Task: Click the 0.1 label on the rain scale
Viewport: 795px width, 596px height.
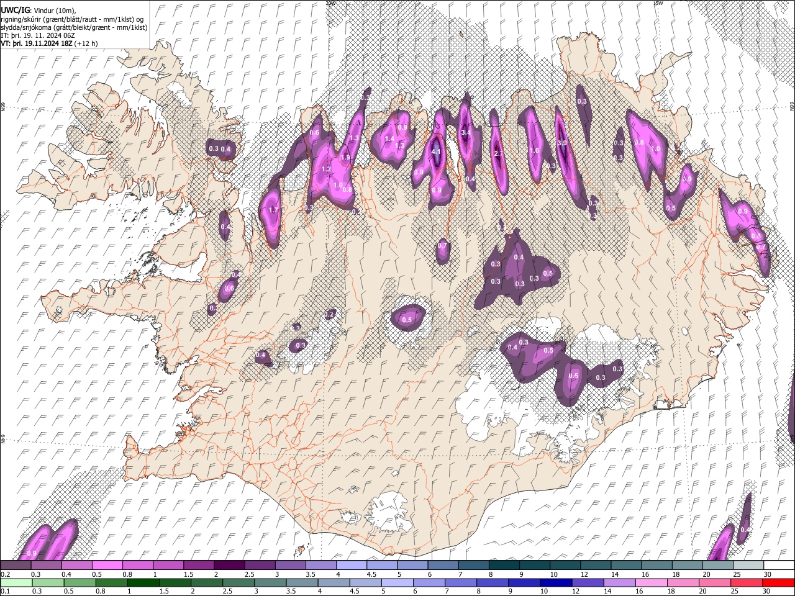Action: [x=6, y=591]
